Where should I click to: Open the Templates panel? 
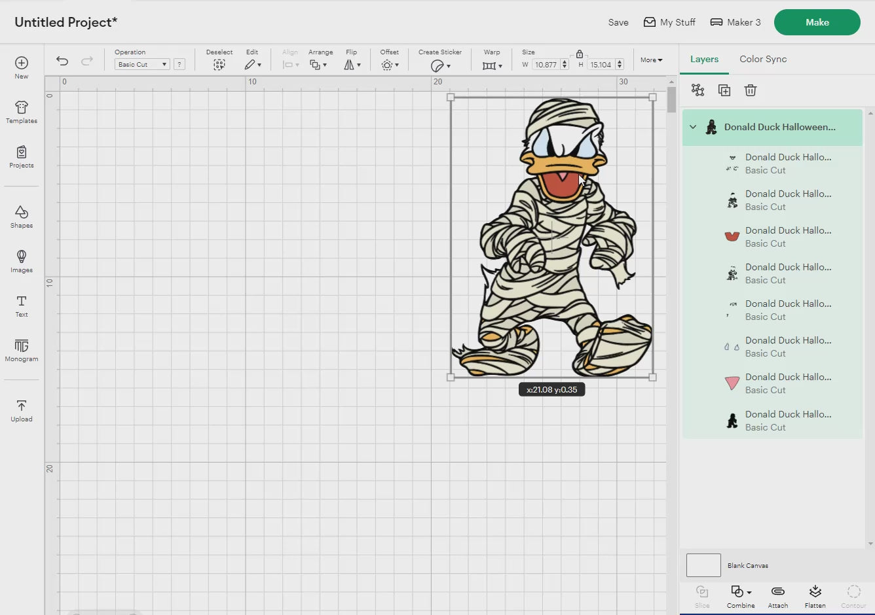click(22, 112)
